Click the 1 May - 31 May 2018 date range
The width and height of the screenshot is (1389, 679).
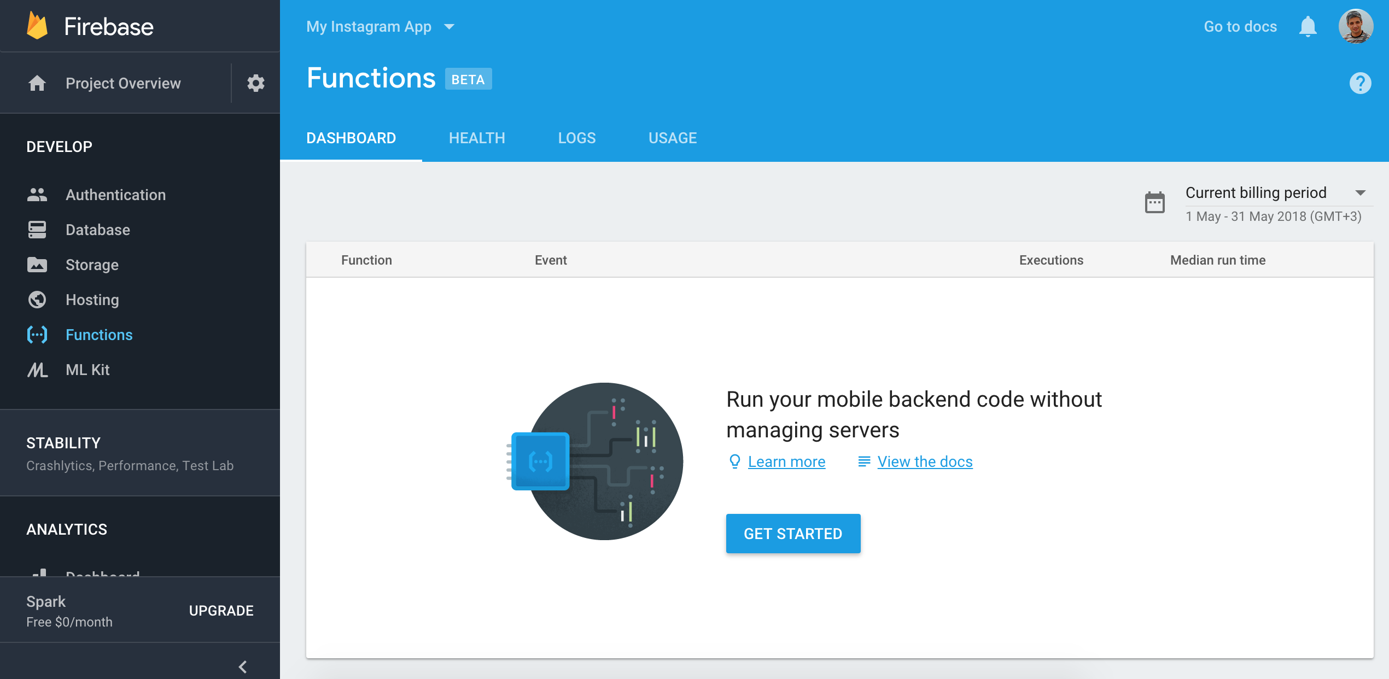point(1274,216)
